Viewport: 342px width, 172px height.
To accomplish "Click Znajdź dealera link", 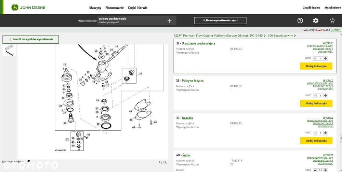I will pyautogui.click(x=312, y=8).
